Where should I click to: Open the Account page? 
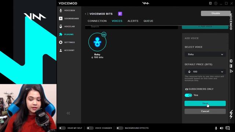point(67,50)
